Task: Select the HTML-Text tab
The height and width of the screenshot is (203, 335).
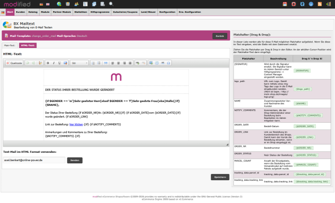Action: pyautogui.click(x=28, y=46)
